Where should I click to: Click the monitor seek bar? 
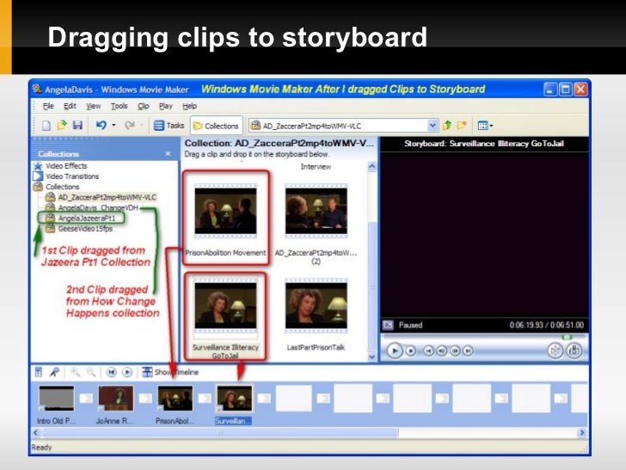point(483,337)
